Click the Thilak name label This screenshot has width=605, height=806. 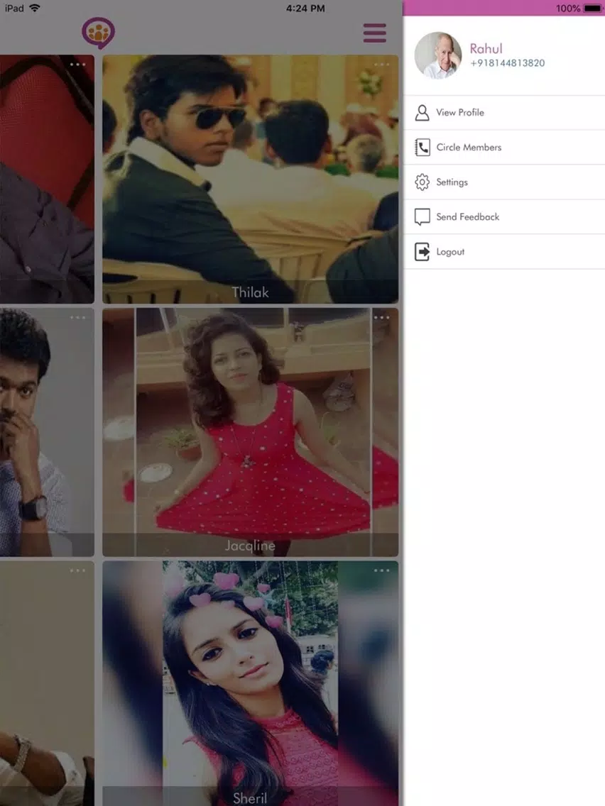pos(250,292)
